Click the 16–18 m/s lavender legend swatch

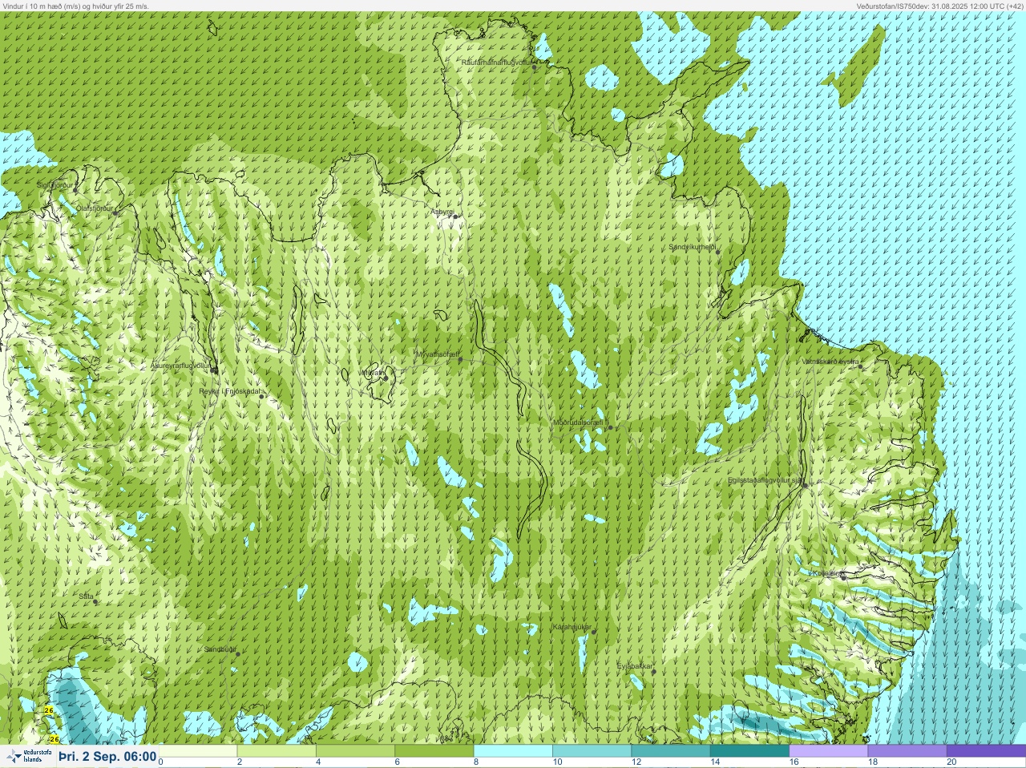[829, 751]
